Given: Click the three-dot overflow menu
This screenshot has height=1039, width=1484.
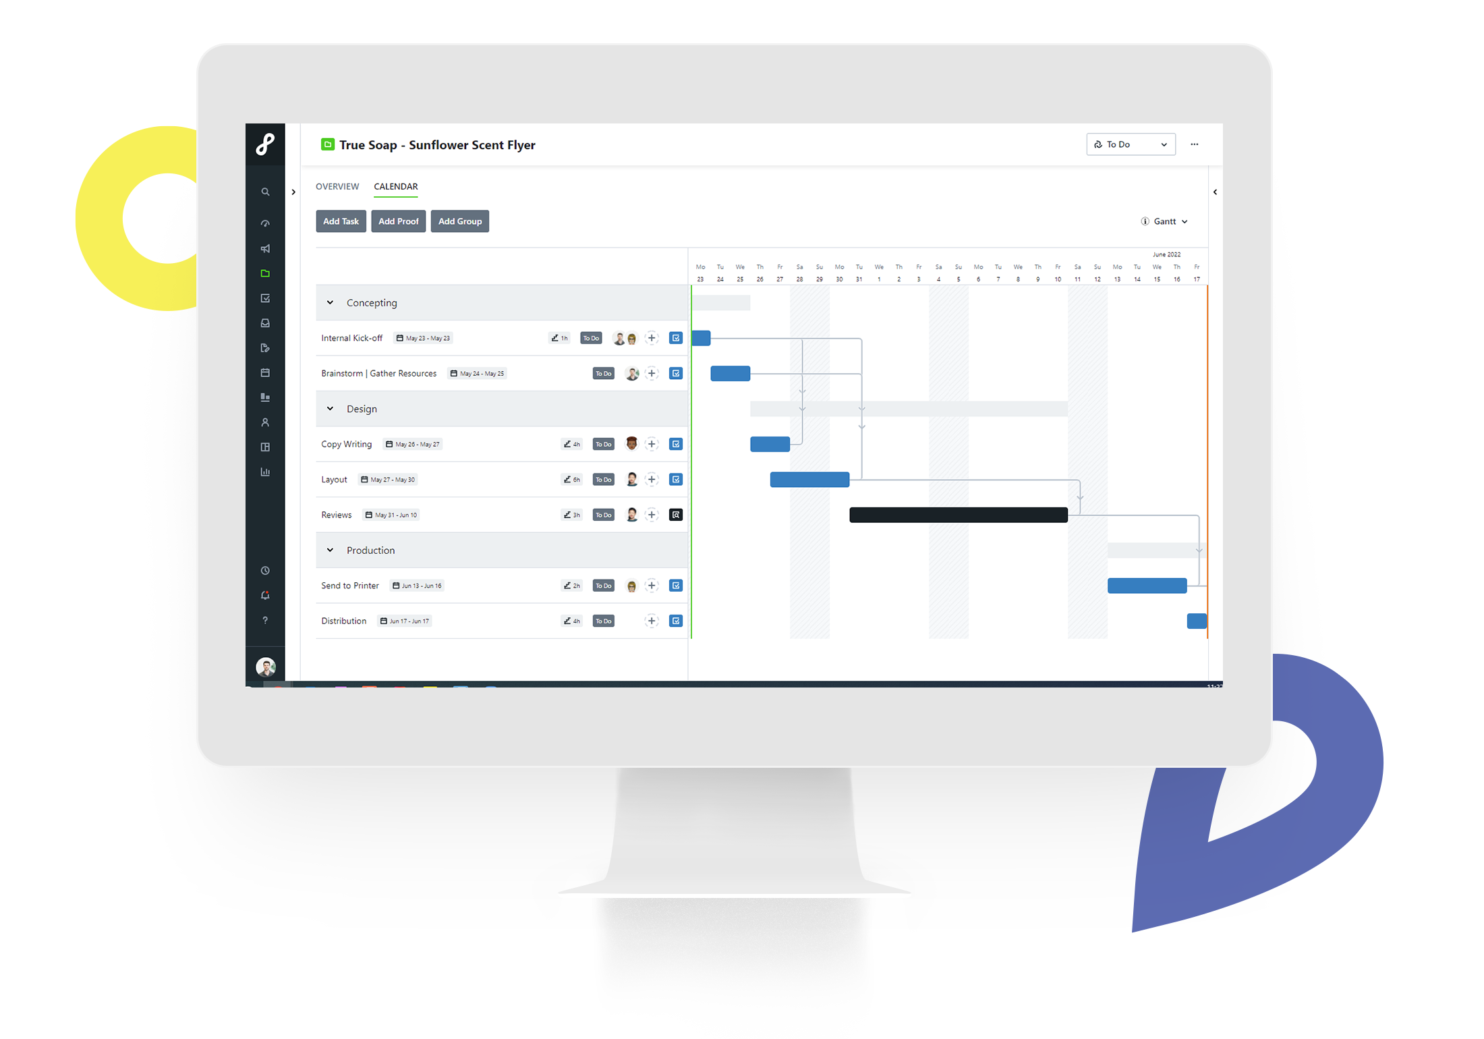Looking at the screenshot, I should point(1194,144).
